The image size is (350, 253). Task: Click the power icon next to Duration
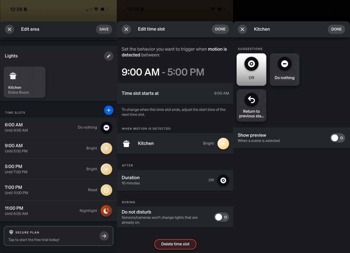(x=223, y=180)
